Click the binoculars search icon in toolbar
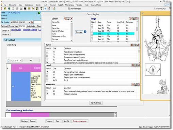The width and height of the screenshot is (173, 130). [25, 9]
